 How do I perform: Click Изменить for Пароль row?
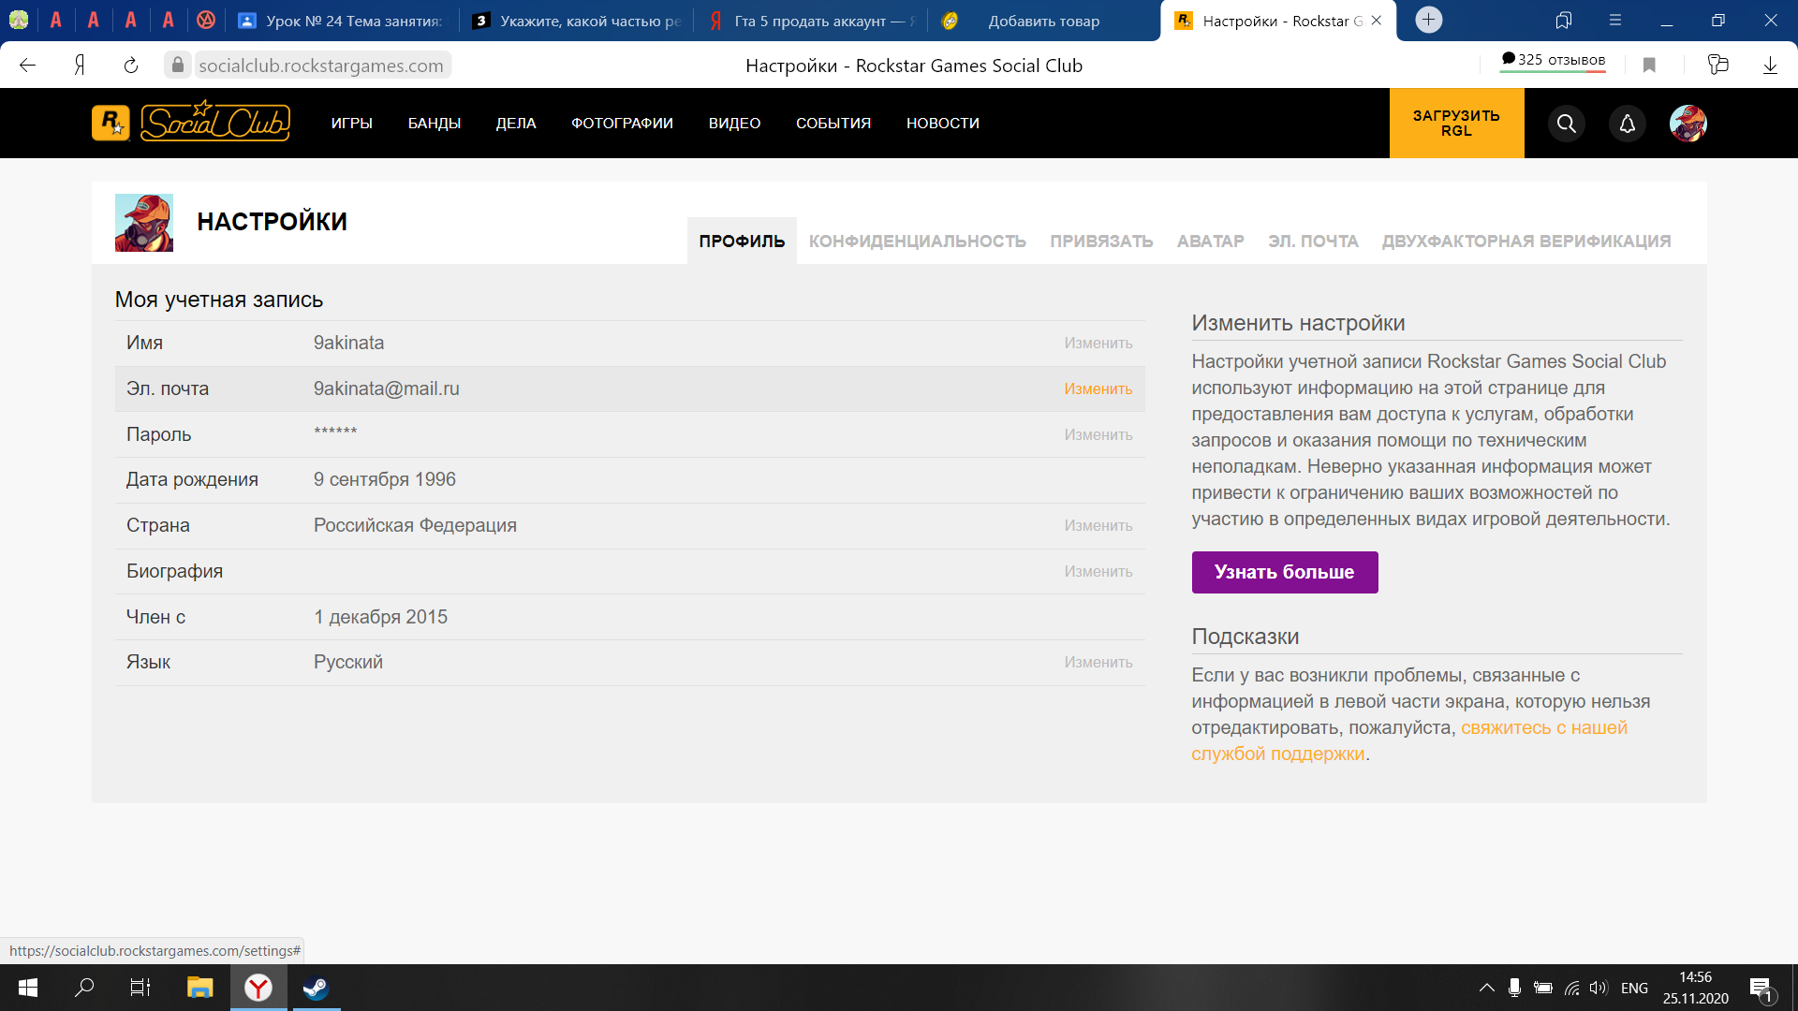coord(1098,434)
